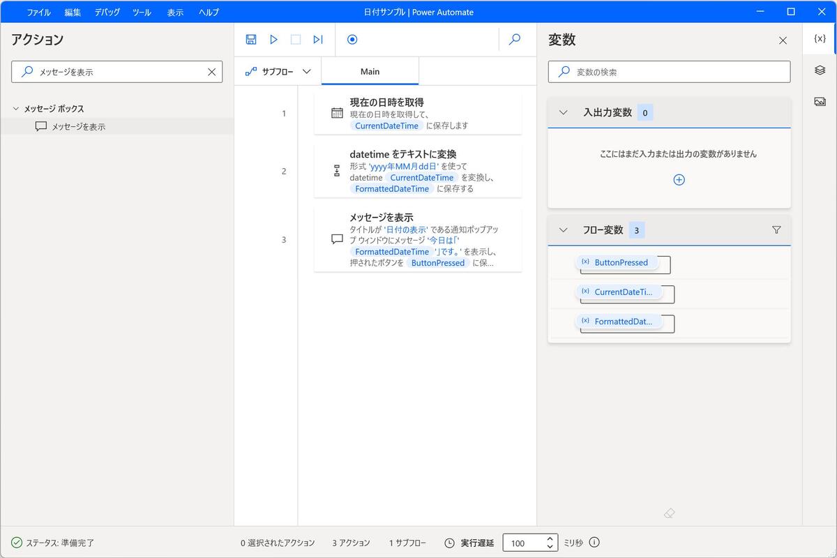
Task: Click the 入出力変数 count badge 0
Action: [645, 112]
